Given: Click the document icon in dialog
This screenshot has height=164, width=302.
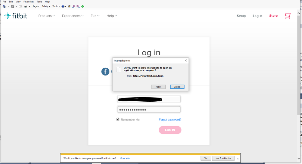Looking at the screenshot, I should pos(118,69).
